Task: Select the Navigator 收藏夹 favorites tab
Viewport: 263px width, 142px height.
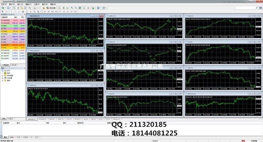Action: tap(11, 119)
